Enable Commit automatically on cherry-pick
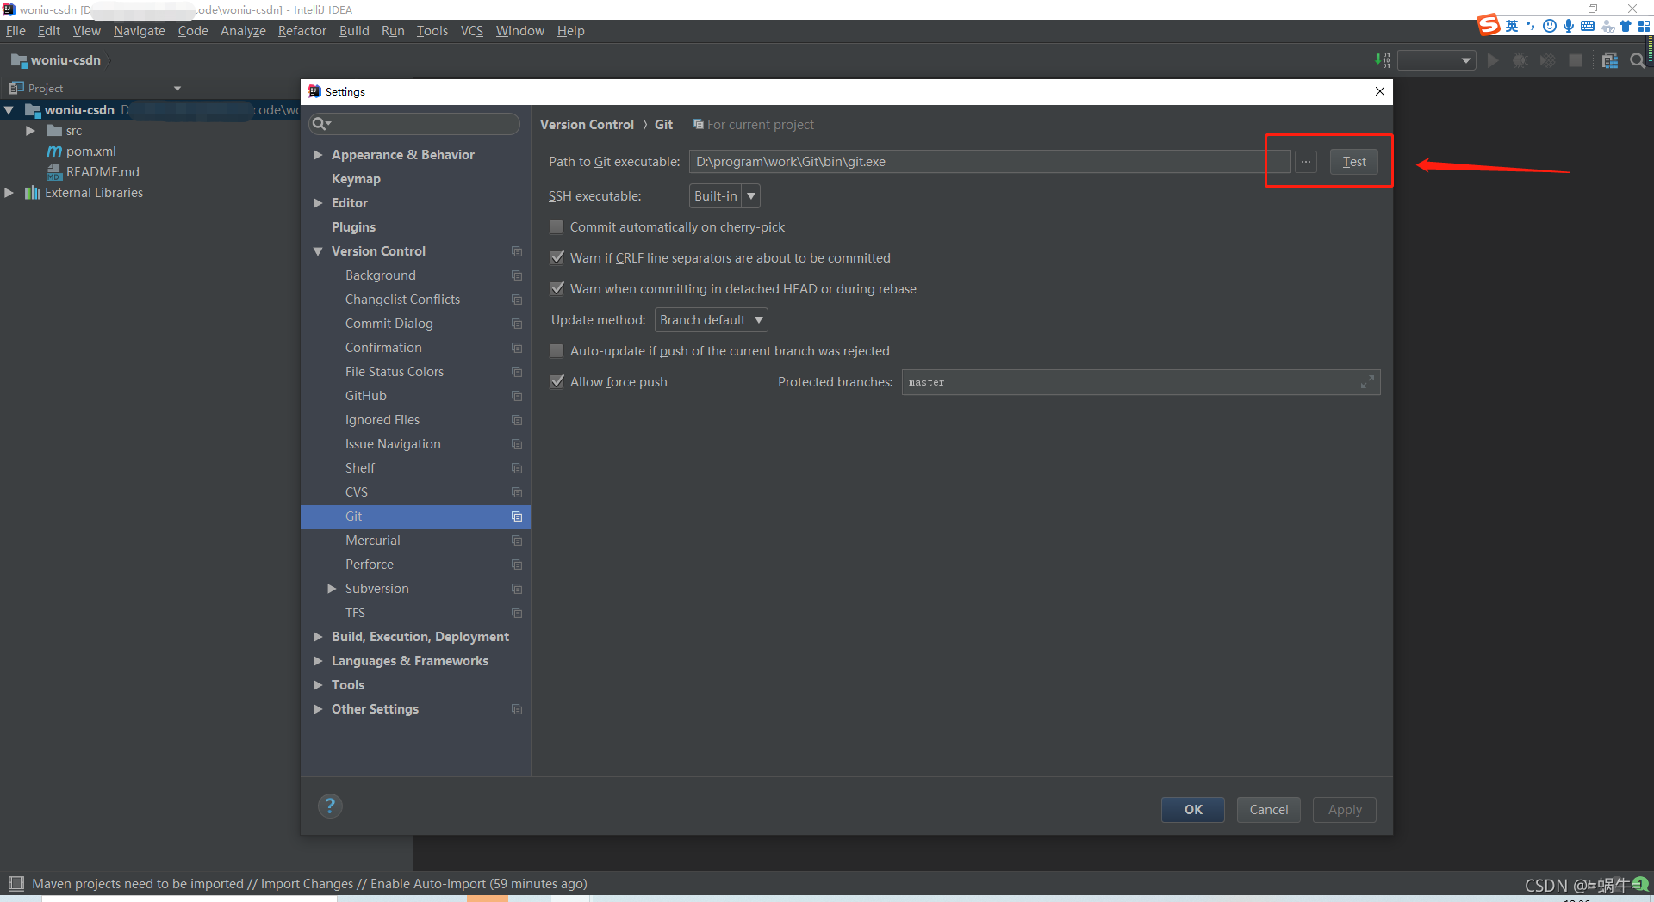 click(557, 227)
